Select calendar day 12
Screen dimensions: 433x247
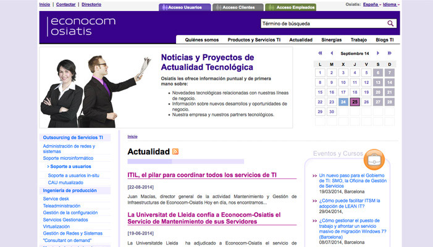(366, 82)
